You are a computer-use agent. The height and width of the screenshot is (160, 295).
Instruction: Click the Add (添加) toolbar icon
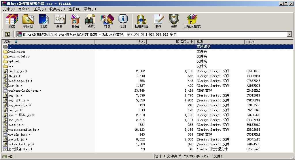12,21
